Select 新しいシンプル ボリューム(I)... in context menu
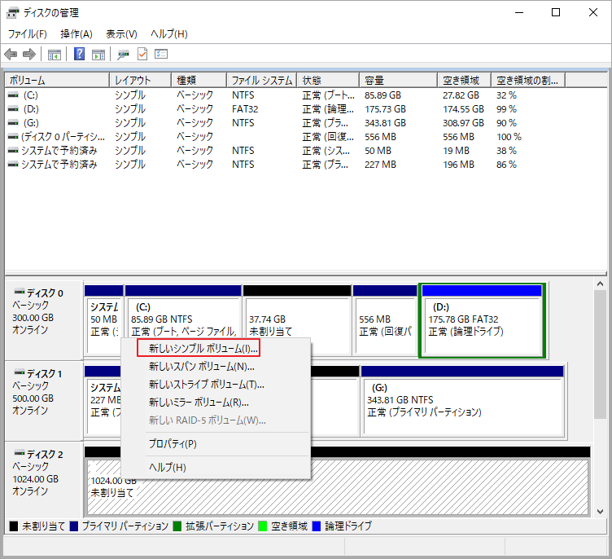The width and height of the screenshot is (612, 559). tap(203, 348)
